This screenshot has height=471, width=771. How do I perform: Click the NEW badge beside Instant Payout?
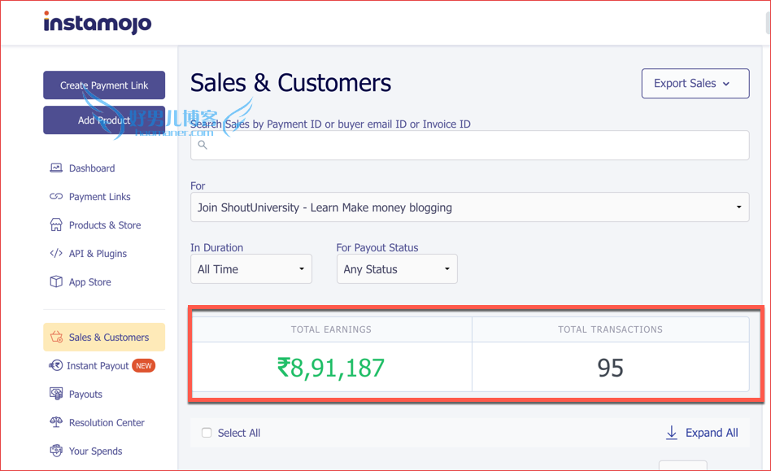click(x=144, y=366)
